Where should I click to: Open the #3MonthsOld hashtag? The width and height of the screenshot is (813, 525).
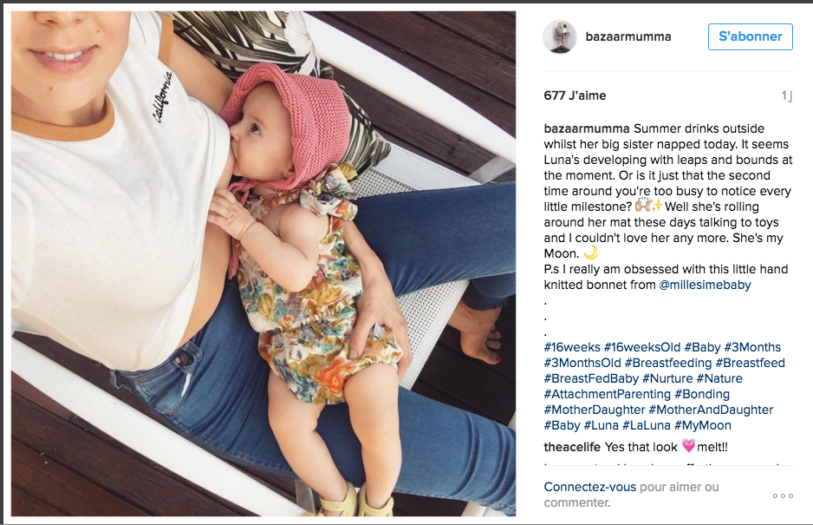tap(582, 363)
